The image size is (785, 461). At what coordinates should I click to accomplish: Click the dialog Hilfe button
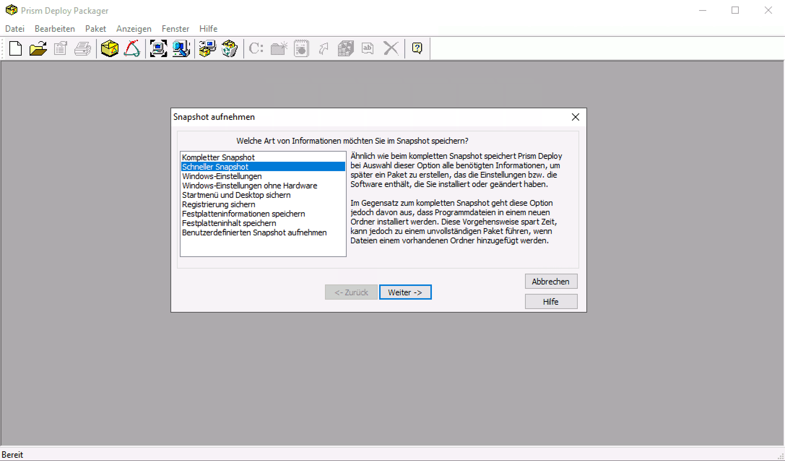(x=551, y=302)
